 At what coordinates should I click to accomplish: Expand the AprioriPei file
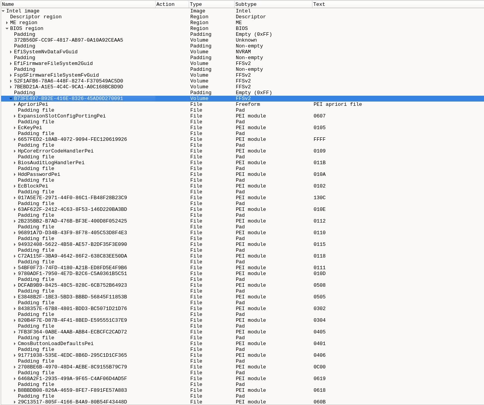pos(15,104)
